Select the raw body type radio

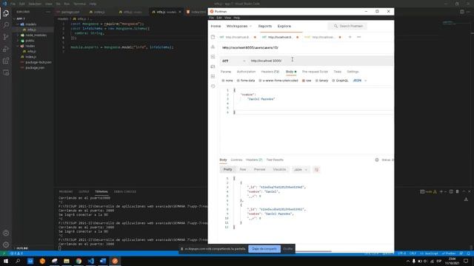[x=304, y=81]
